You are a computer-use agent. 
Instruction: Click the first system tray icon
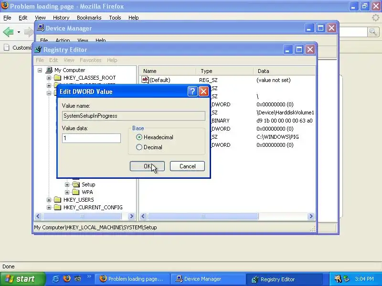338,279
